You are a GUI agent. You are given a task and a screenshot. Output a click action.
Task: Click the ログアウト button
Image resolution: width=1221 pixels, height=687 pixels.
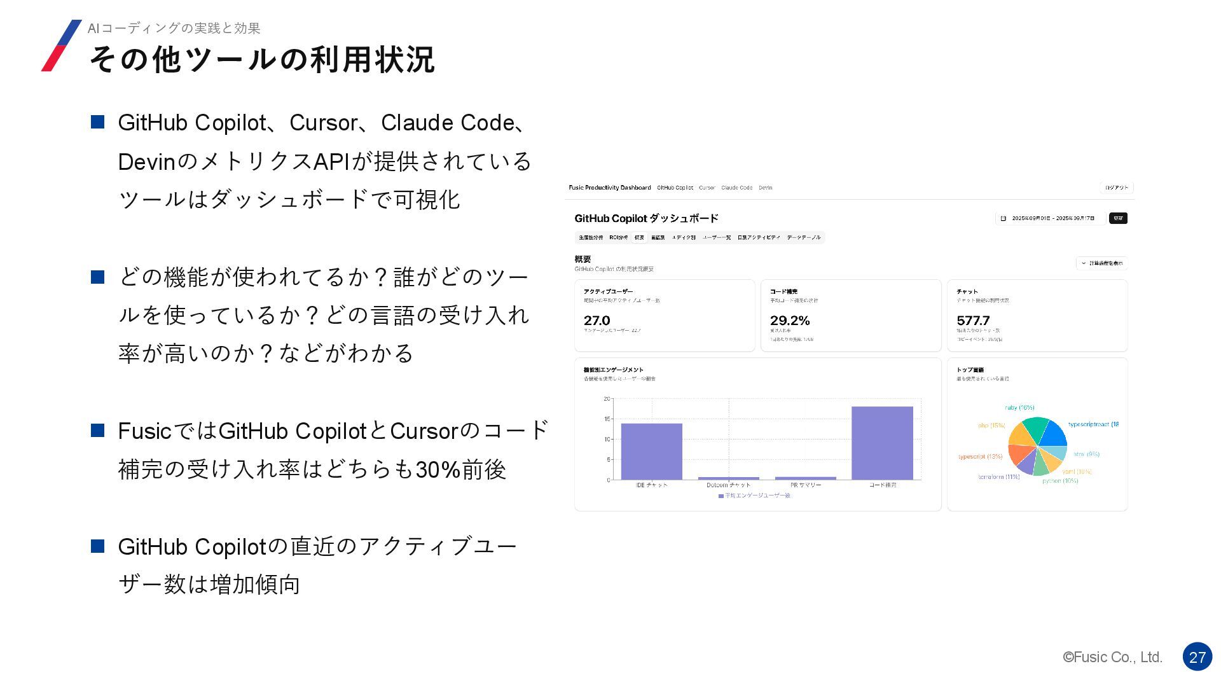pyautogui.click(x=1117, y=188)
